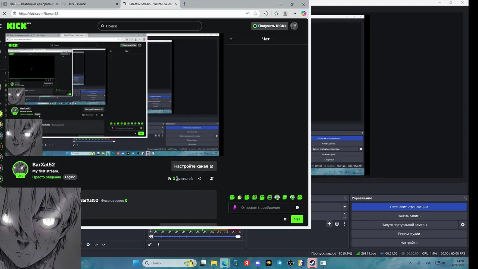Click Запуск виртуальной камеры button
This screenshot has height=269, width=478.
coord(404,225)
